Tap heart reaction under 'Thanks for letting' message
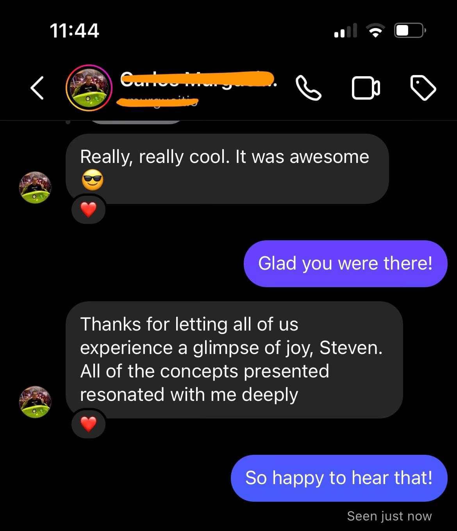457x531 pixels. [89, 424]
